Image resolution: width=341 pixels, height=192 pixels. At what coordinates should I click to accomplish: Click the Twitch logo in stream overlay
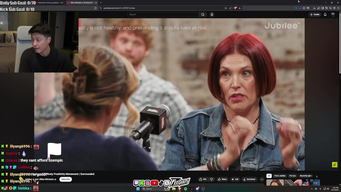[x=136, y=183]
